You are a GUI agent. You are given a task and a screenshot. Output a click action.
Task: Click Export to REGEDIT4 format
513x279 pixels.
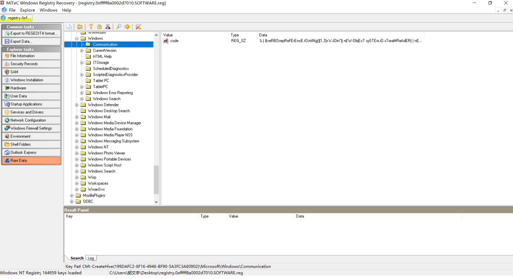(x=31, y=33)
